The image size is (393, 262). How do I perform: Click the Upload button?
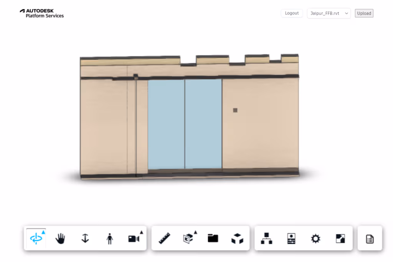[x=364, y=13]
